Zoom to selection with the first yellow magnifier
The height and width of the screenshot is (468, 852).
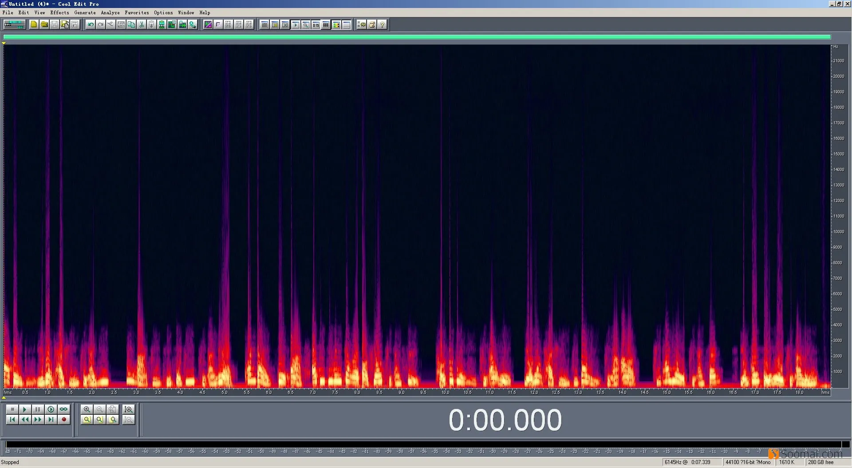[87, 419]
